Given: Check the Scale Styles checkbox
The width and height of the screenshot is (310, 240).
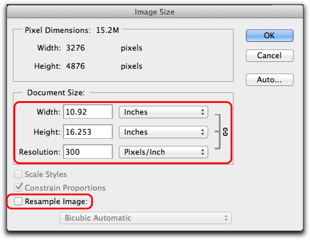Looking at the screenshot, I should (18, 174).
